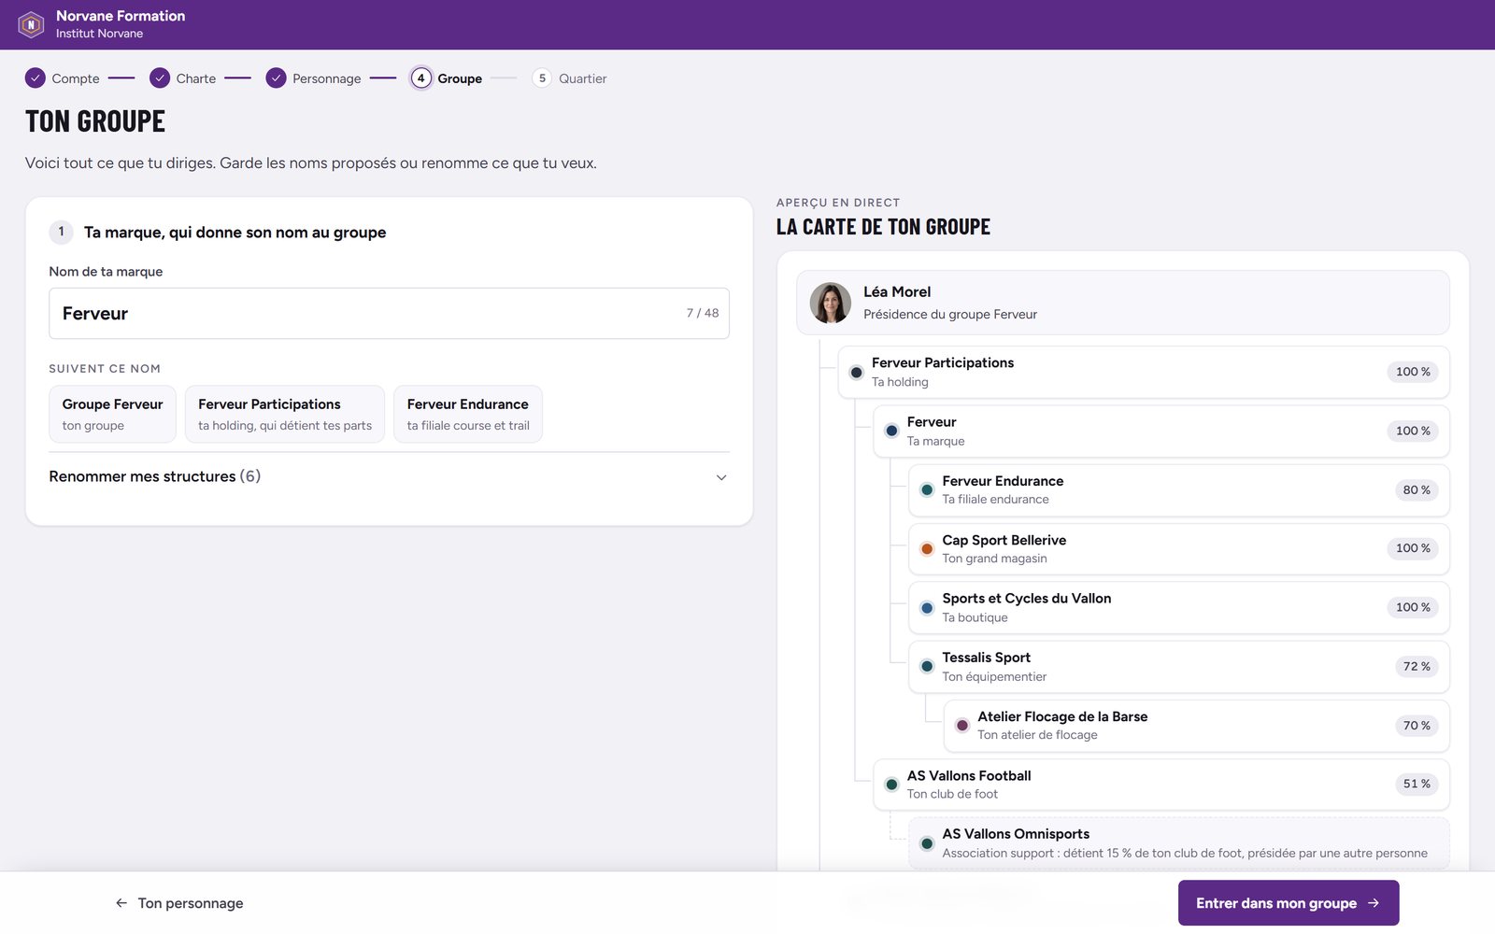Click the Norvane Formation hexagon logo
The height and width of the screenshot is (934, 1495).
pos(31,24)
